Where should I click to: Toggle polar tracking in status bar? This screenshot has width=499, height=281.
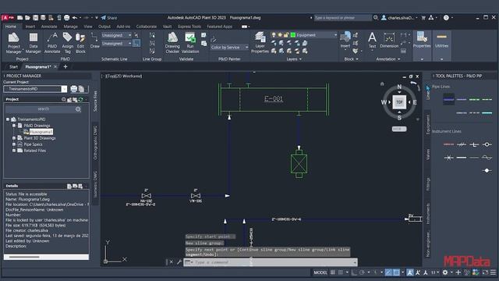point(362,272)
